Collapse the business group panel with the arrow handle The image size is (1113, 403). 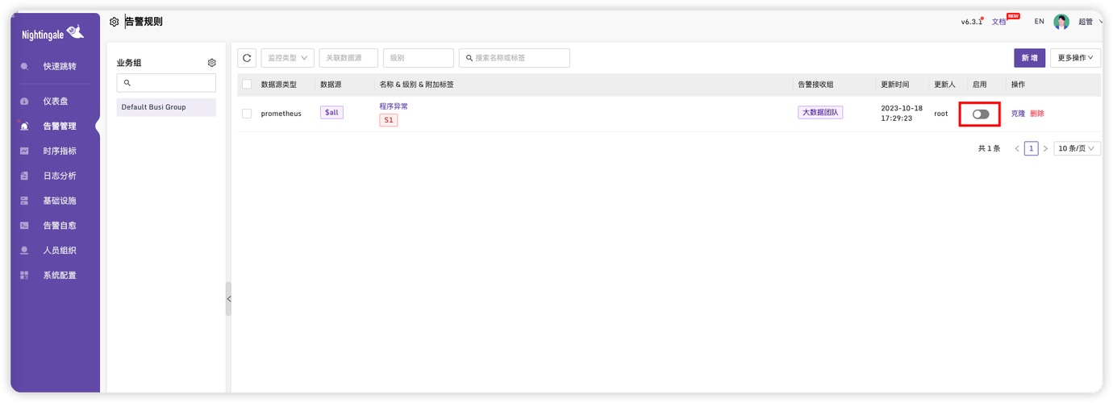coord(228,299)
